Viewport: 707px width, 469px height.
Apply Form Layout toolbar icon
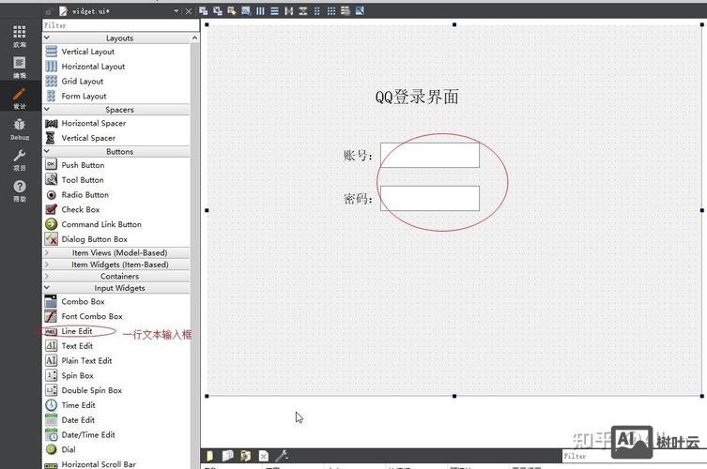click(x=317, y=11)
